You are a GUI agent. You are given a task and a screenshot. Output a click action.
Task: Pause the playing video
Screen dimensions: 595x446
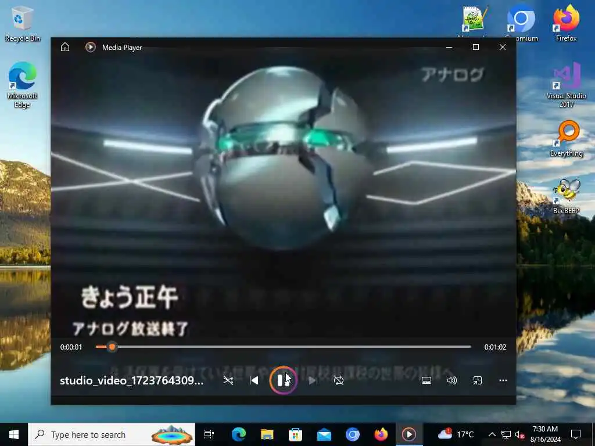[x=283, y=380]
